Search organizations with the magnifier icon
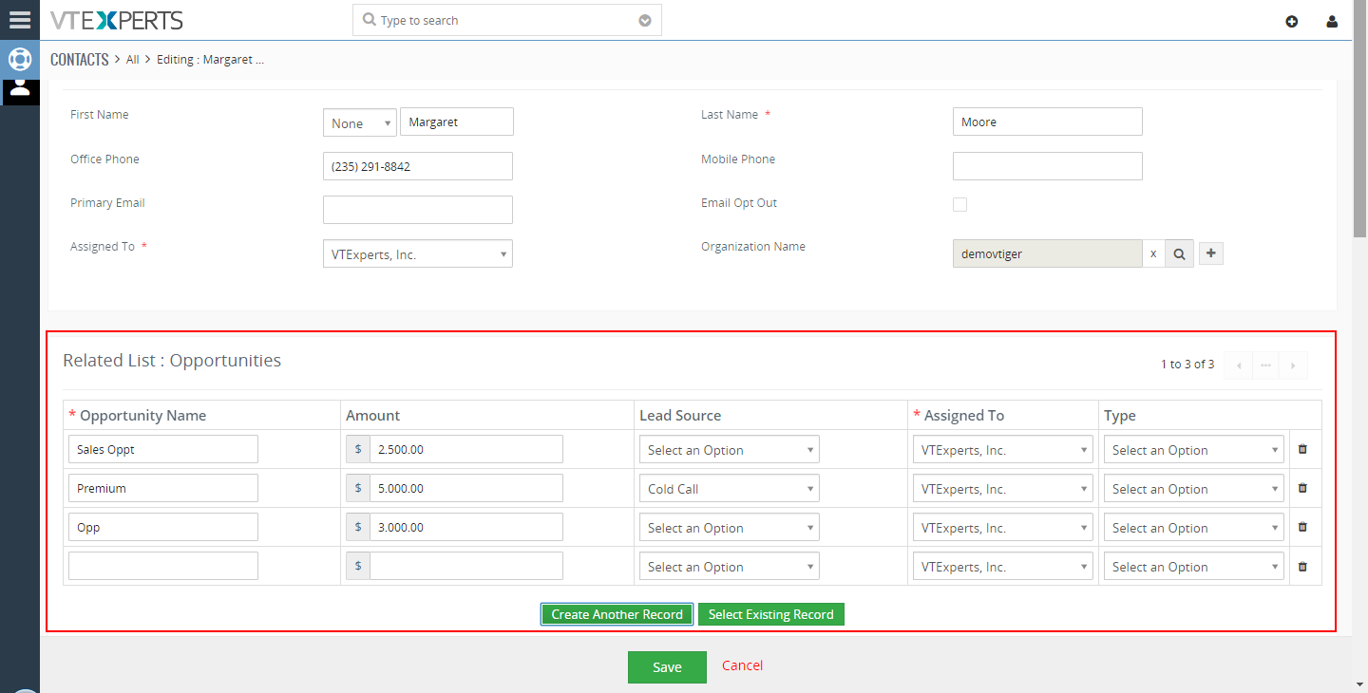The width and height of the screenshot is (1368, 693). click(1179, 253)
